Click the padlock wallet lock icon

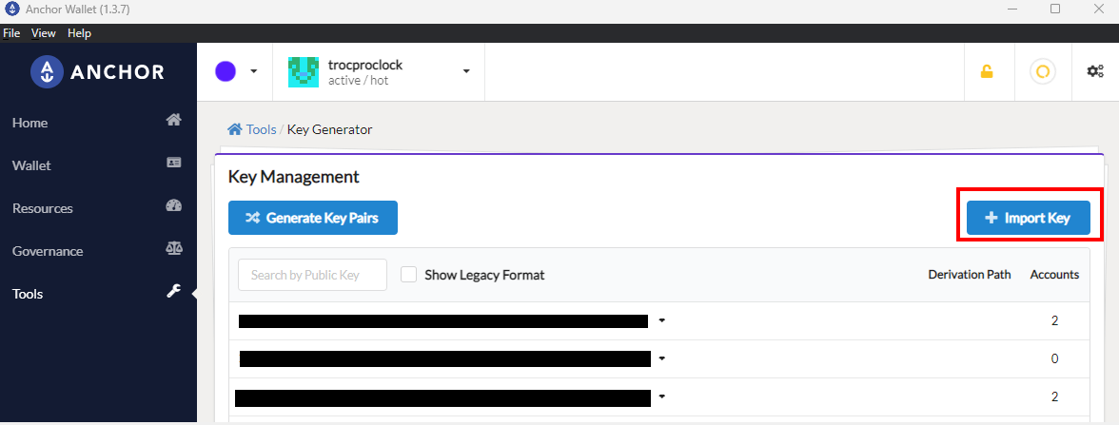coord(986,71)
